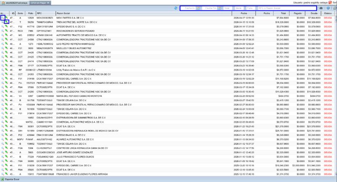This screenshot has width=337, height=182.
Task: Click the blue info icon in toolbar
Action: (x=328, y=8)
